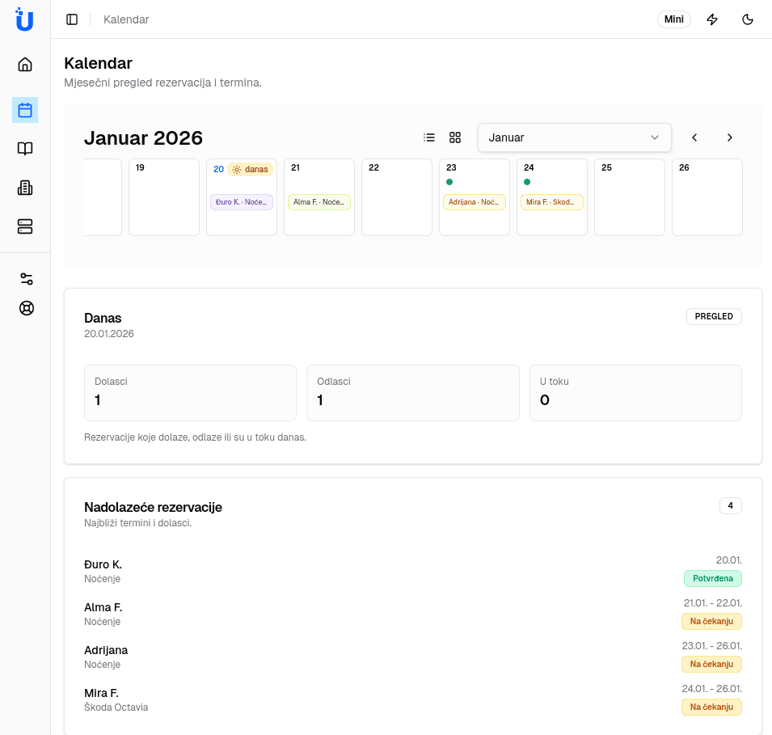Open settings sliders icon in sidebar
Viewport: 772px width, 735px height.
pyautogui.click(x=27, y=279)
